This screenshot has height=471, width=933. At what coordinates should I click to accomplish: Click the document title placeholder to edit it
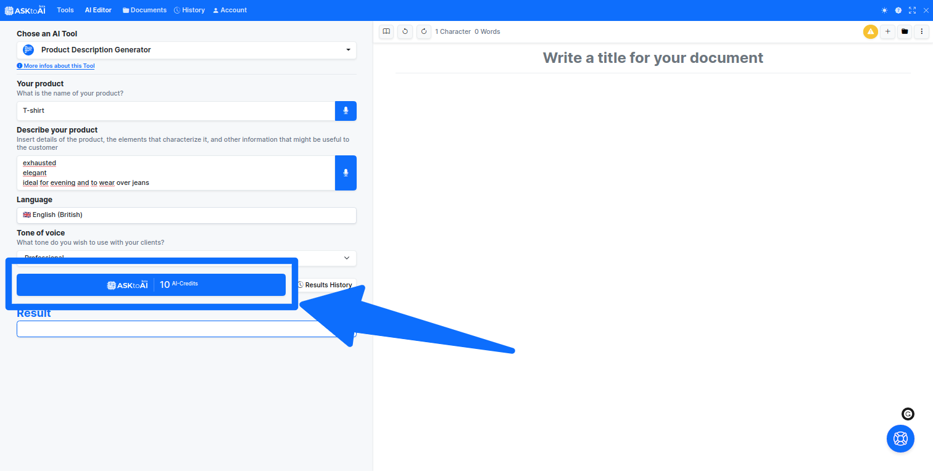[x=653, y=57]
